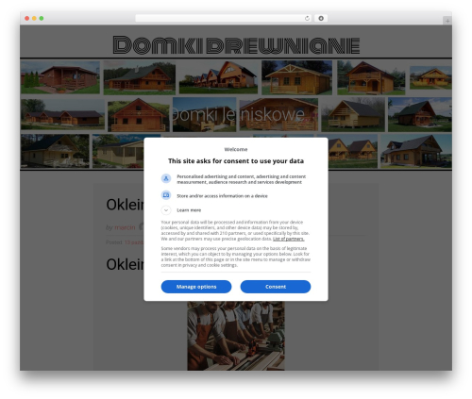Image resolution: width=472 pixels, height=399 pixels.
Task: Open the List of partners link
Action: click(288, 239)
